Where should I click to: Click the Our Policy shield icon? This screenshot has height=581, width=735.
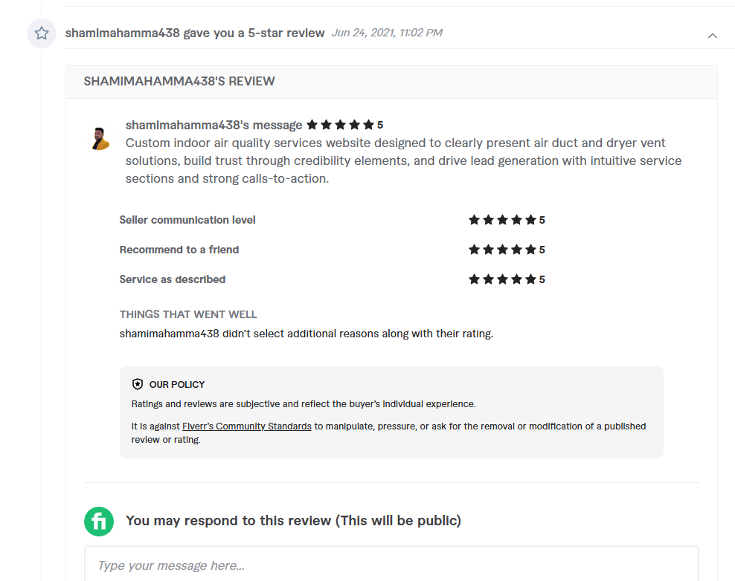click(x=138, y=384)
